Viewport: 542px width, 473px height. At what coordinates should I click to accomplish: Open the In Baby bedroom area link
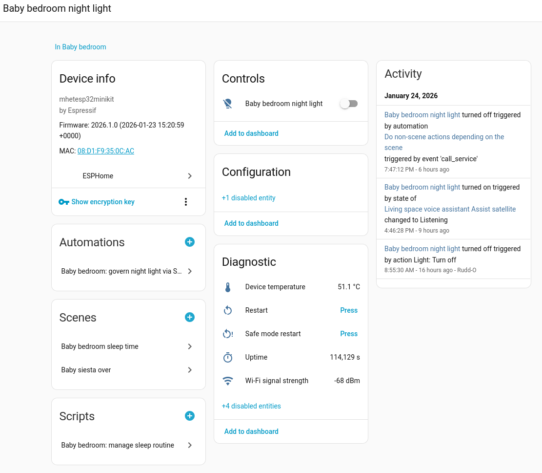pyautogui.click(x=80, y=47)
